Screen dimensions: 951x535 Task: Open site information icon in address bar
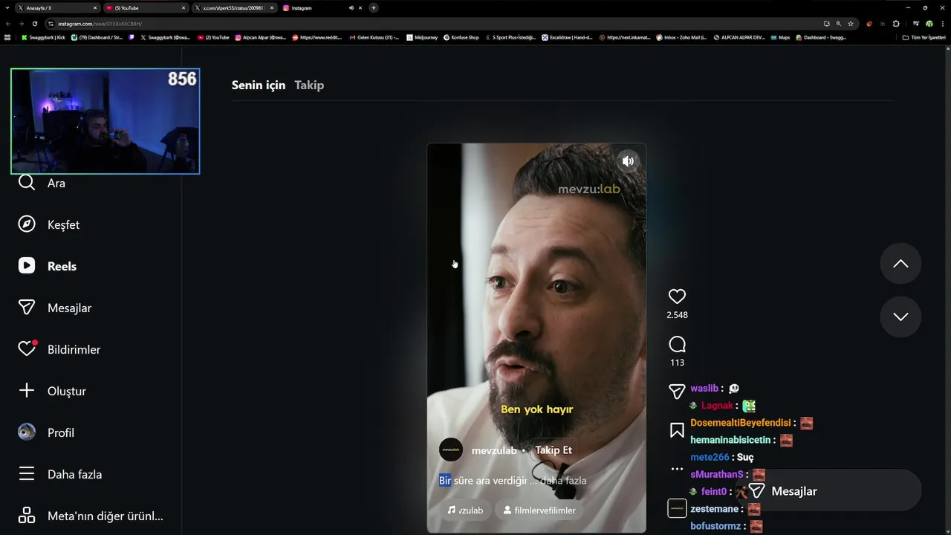[51, 24]
